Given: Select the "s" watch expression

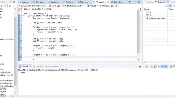Looking at the screenshot, I should coord(150,13).
